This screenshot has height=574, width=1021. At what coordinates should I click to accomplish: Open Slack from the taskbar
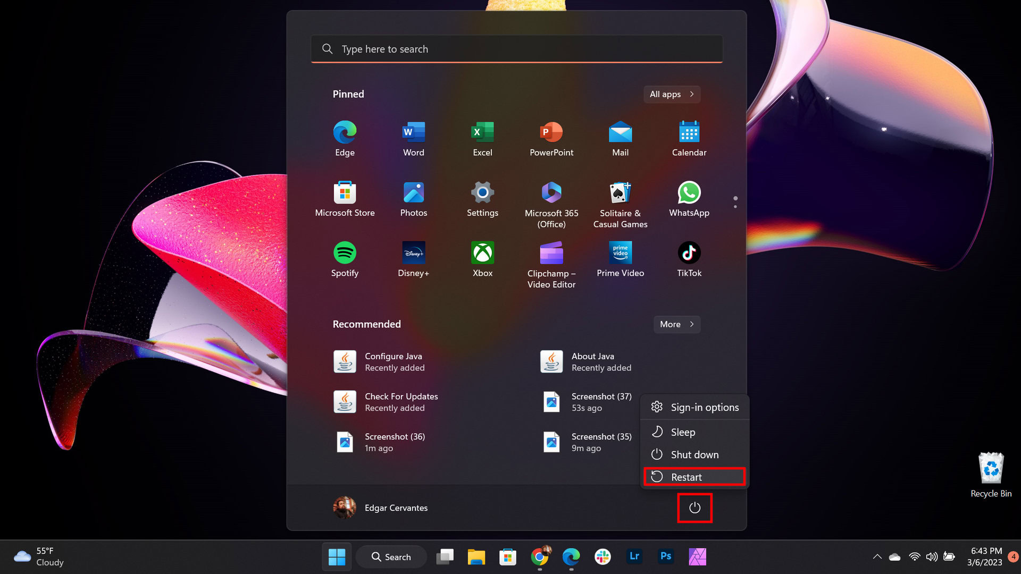602,556
